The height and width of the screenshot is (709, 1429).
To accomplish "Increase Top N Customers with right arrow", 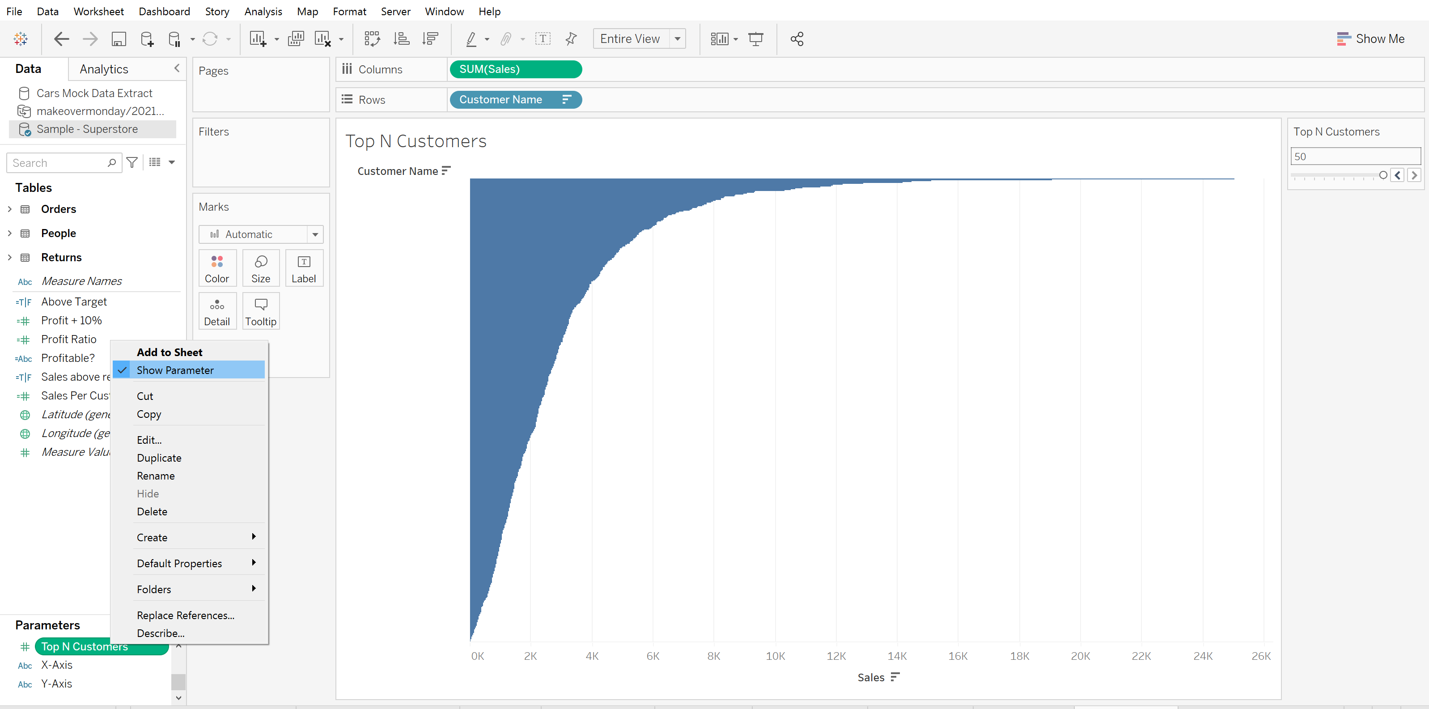I will [x=1414, y=175].
